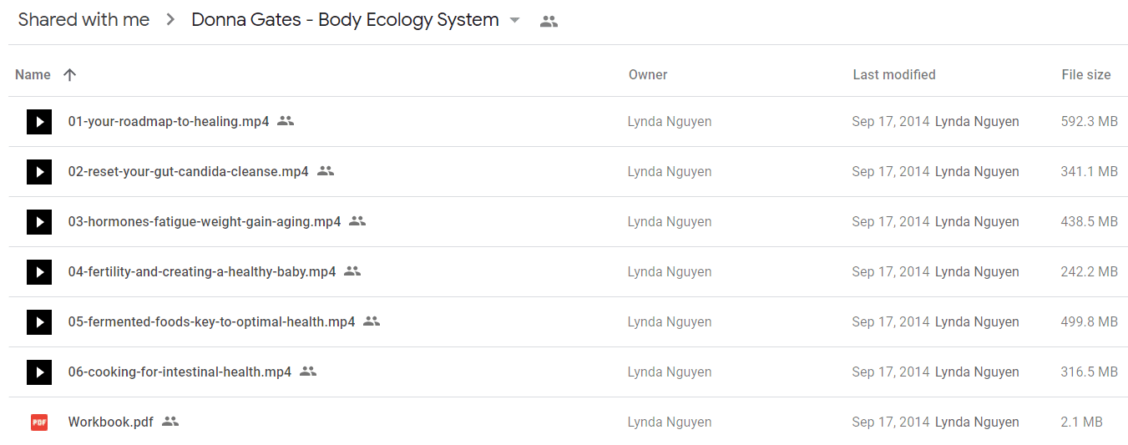Viewport: 1128px width, 445px height.
Task: Click the video icon for 02-reset-your-gut-candida-cleanse.mp4
Action: (39, 172)
